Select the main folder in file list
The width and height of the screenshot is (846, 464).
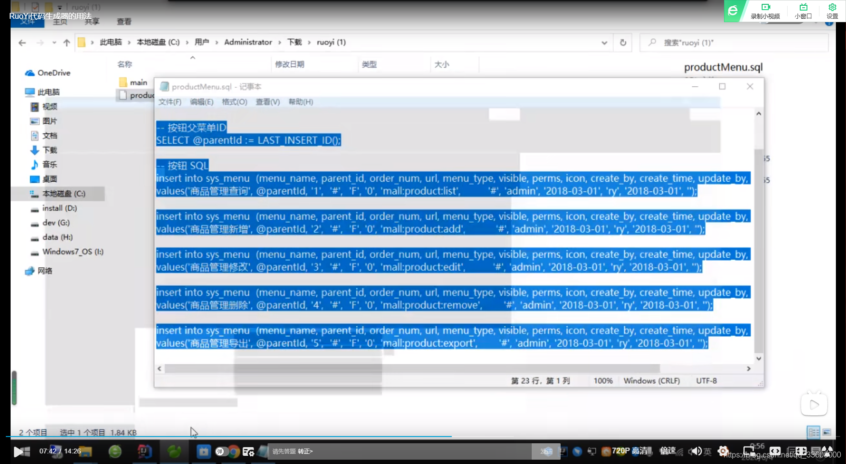tap(134, 82)
